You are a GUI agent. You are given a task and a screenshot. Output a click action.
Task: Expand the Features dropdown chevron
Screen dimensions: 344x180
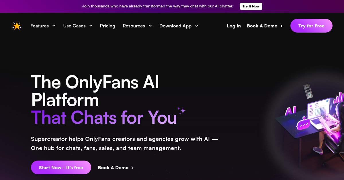pos(54,26)
